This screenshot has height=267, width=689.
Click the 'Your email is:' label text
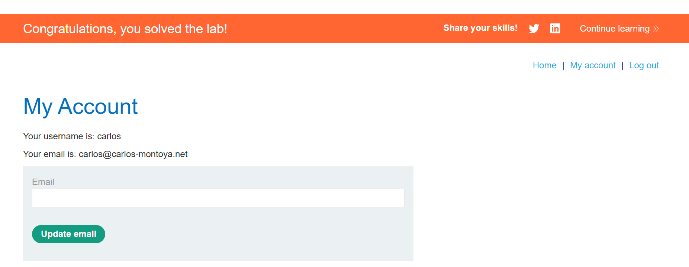point(49,154)
